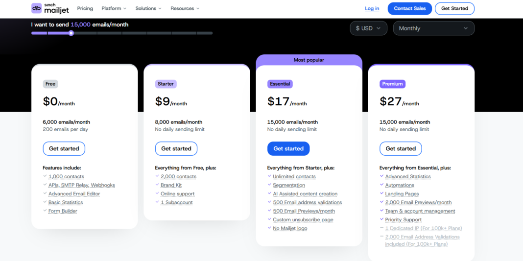The image size is (523, 261).
Task: Click Get started on Essential plan
Action: pyautogui.click(x=288, y=149)
